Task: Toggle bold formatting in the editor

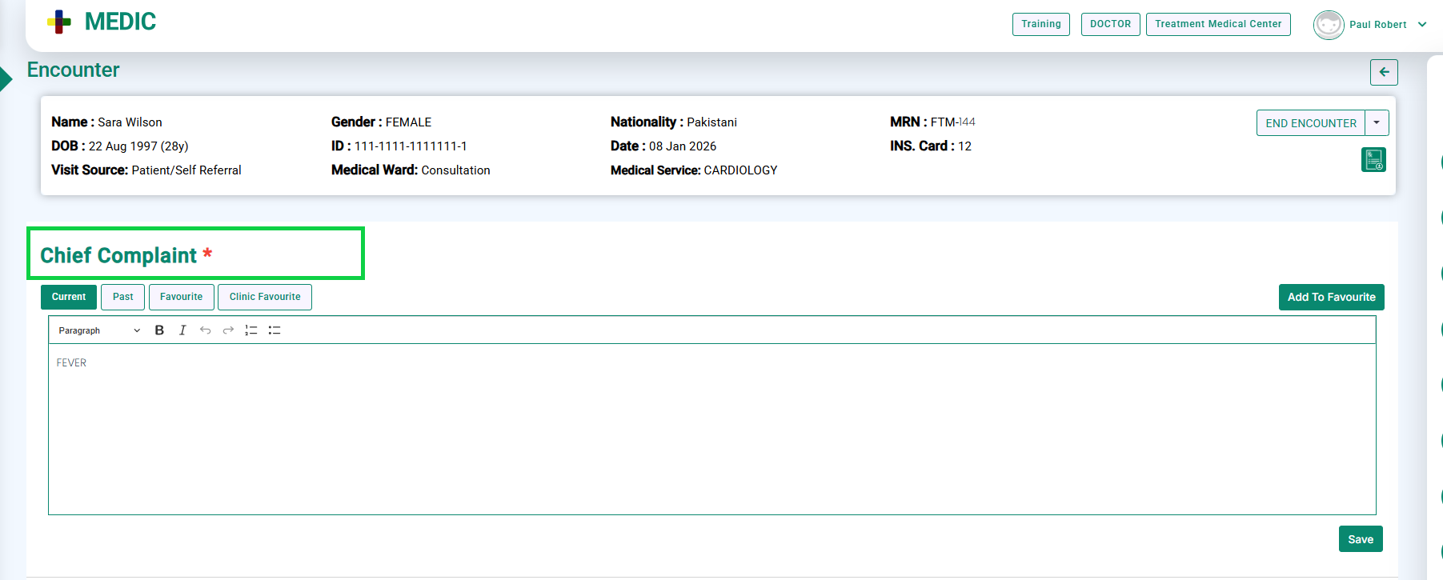Action: pos(159,330)
